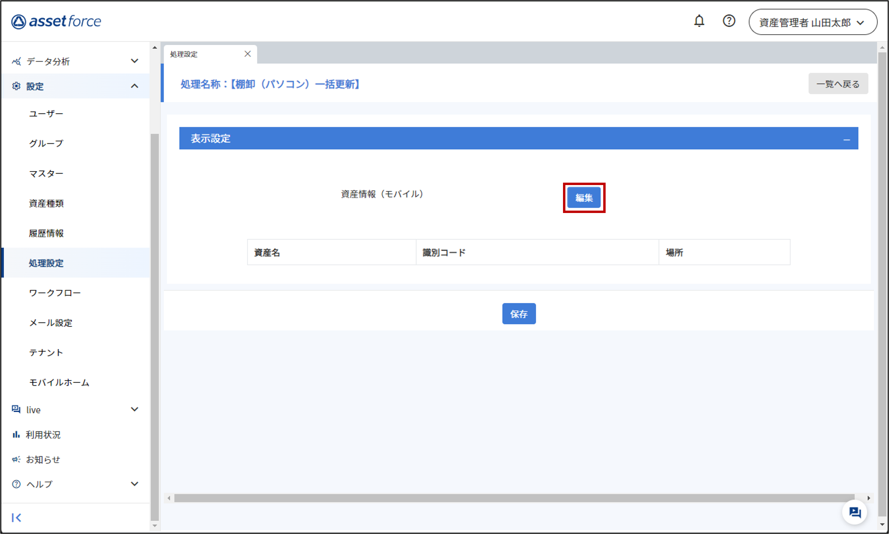Click the 識別コード column header
The width and height of the screenshot is (889, 534).
(x=537, y=252)
